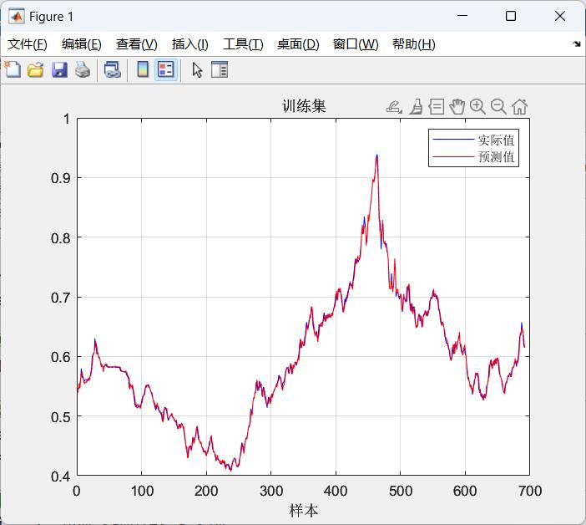This screenshot has width=586, height=525.
Task: Click the 实际值 legend entry
Action: (496, 140)
